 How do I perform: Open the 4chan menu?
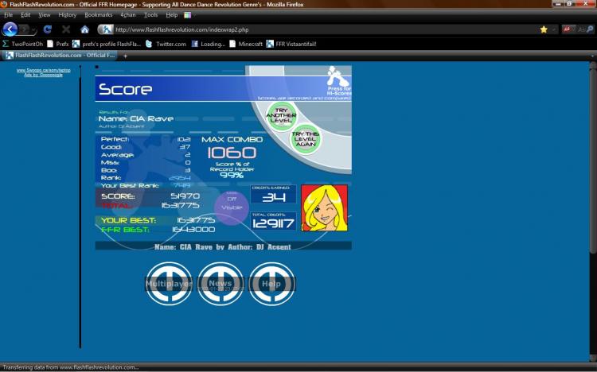128,15
